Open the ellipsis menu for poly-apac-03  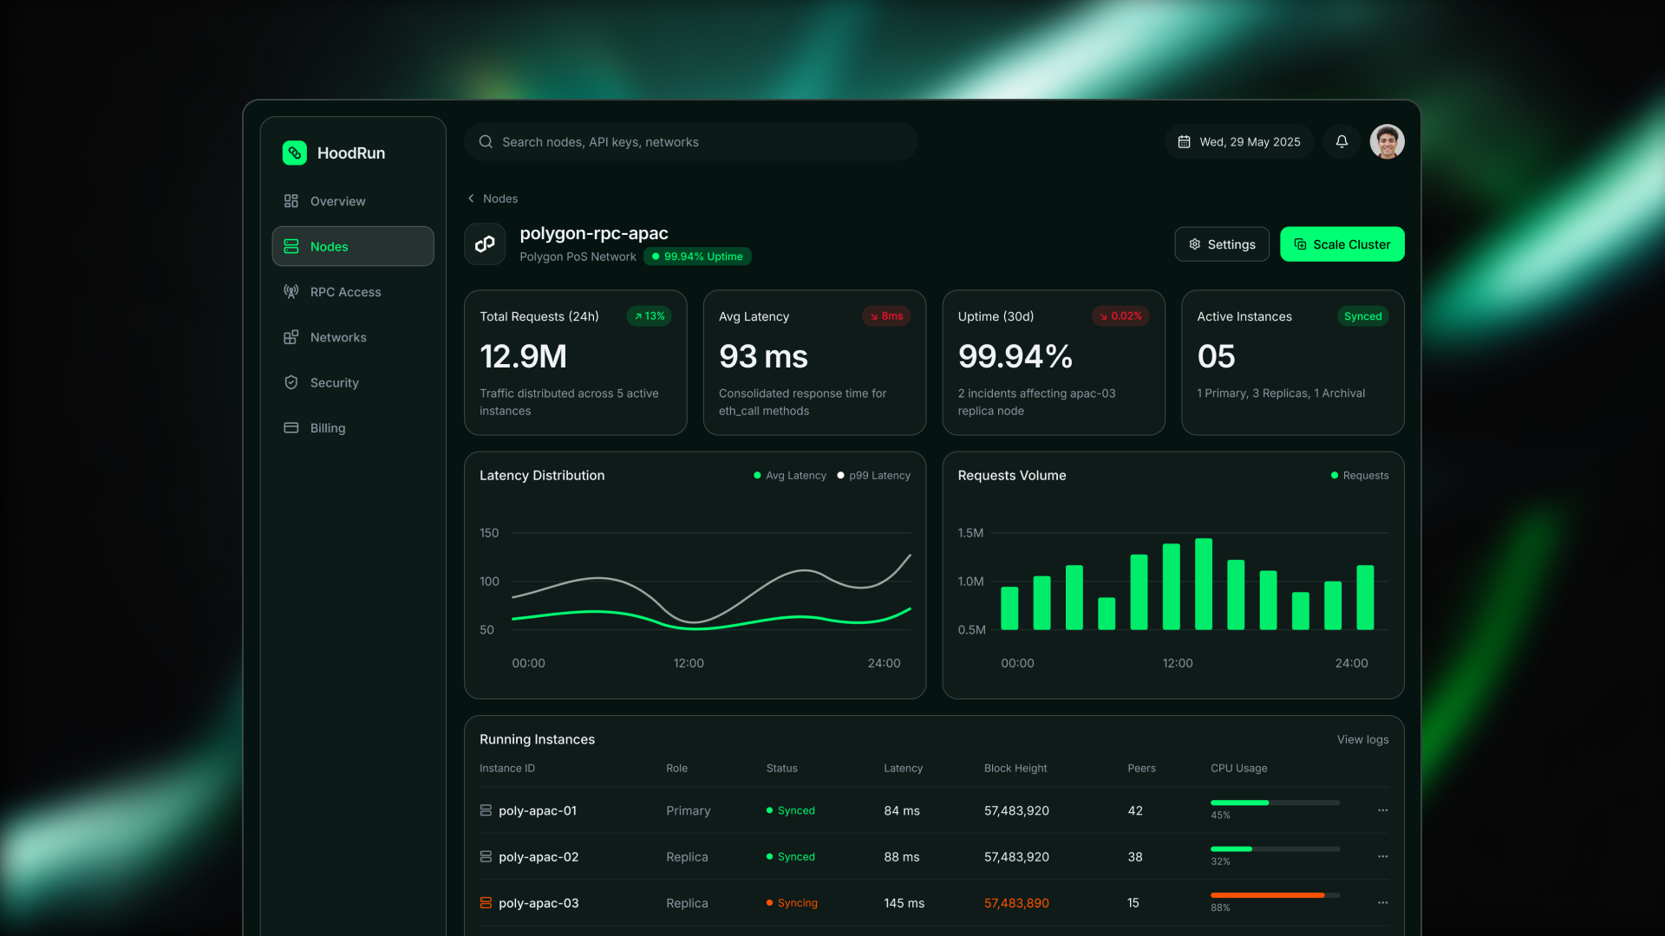coord(1383,902)
